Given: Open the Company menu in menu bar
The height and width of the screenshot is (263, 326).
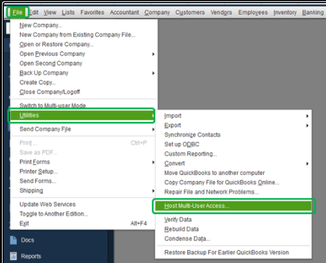Looking at the screenshot, I should [x=157, y=12].
